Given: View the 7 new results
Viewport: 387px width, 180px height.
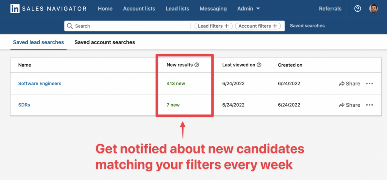Looking at the screenshot, I should (173, 105).
